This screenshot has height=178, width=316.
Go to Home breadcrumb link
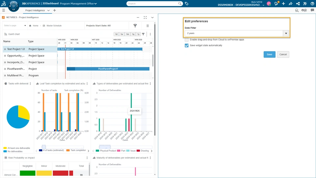tap(36, 26)
